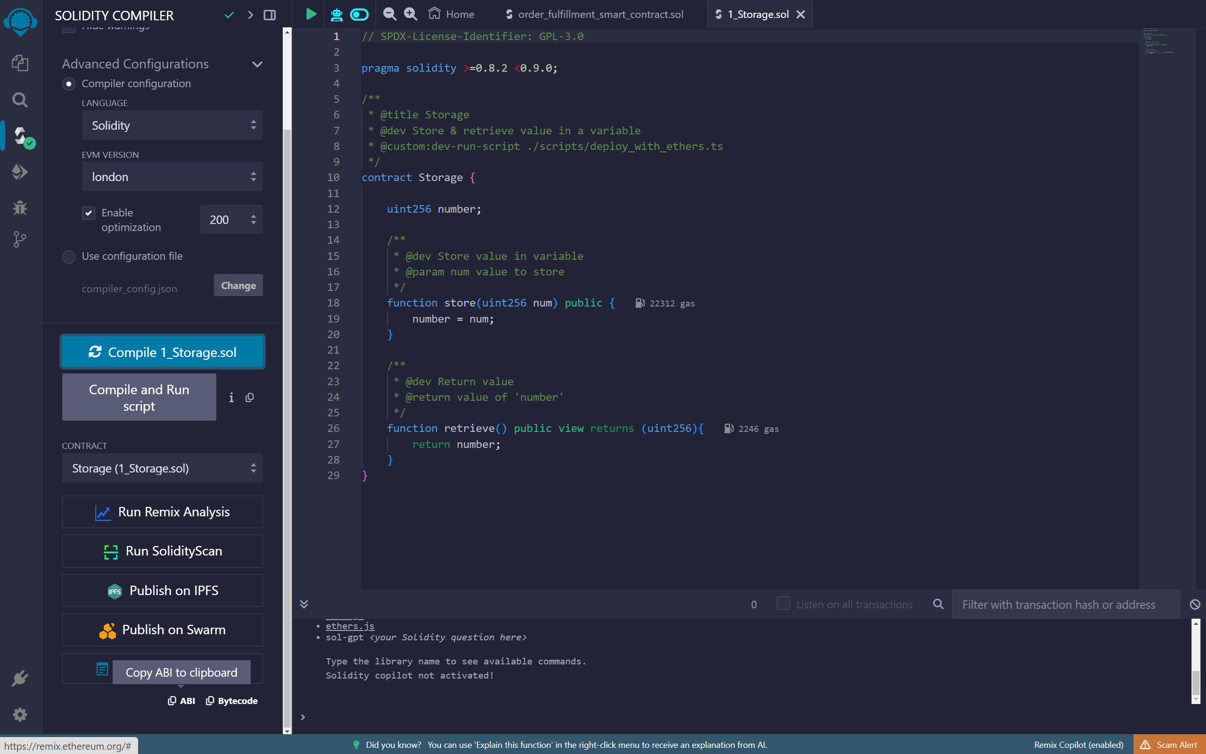Click the panel header right arrow icon

pos(251,15)
